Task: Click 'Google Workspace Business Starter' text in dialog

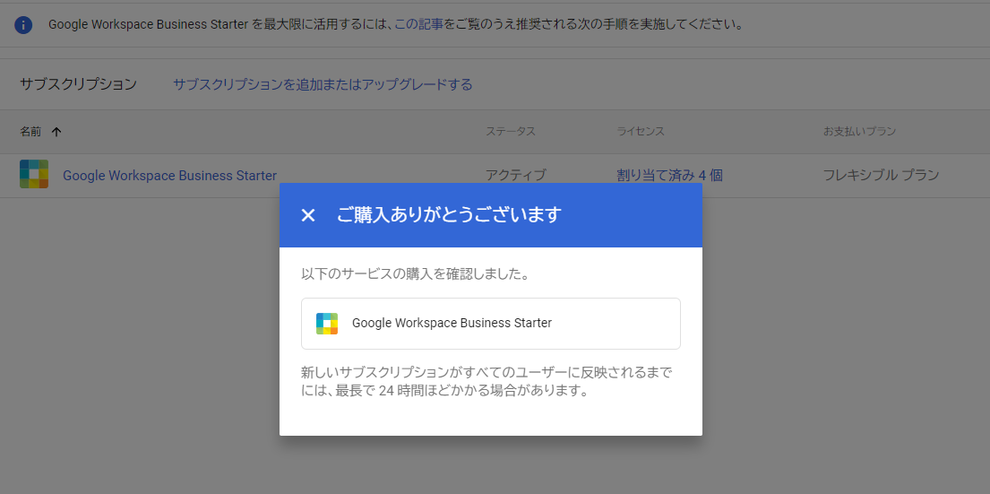Action: pyautogui.click(x=452, y=323)
